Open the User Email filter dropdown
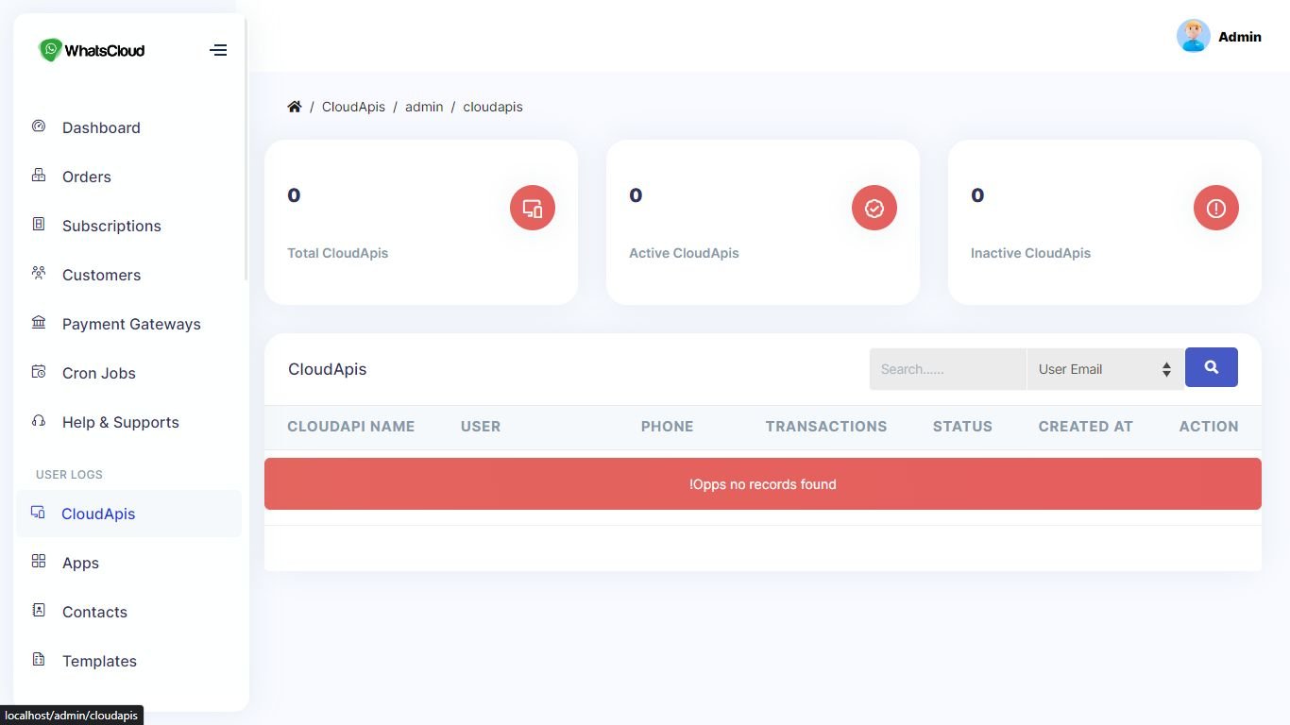 click(x=1103, y=368)
